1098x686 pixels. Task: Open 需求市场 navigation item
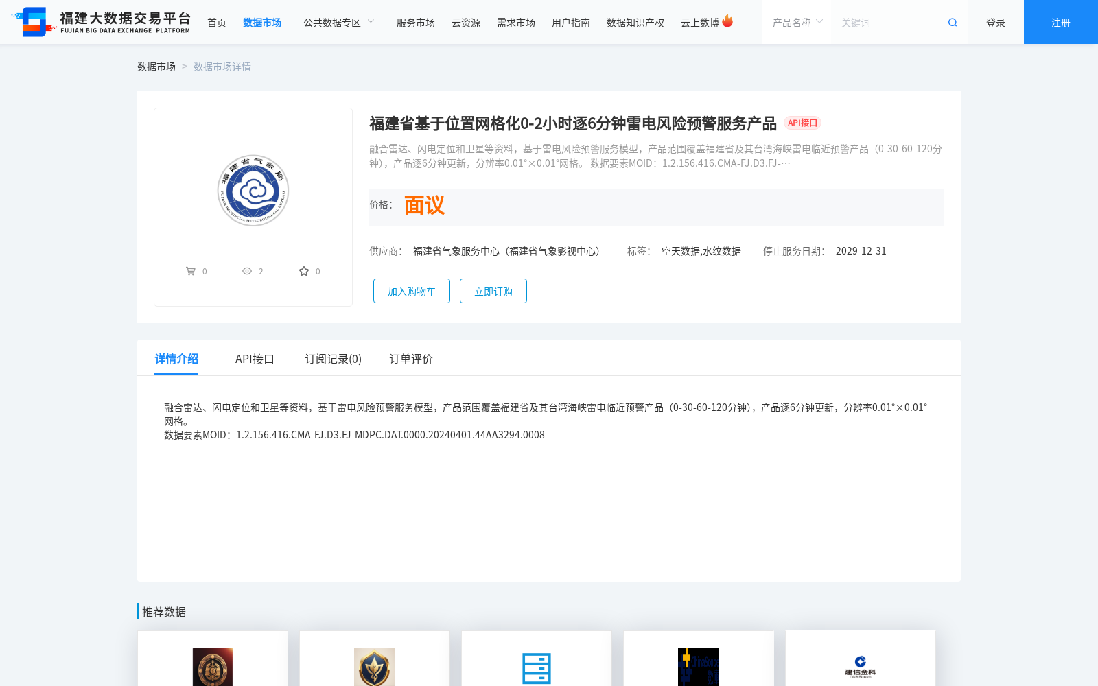[516, 23]
